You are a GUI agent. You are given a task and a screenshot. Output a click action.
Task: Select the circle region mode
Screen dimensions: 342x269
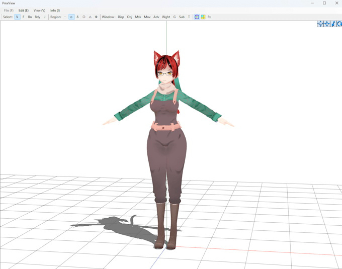point(84,17)
